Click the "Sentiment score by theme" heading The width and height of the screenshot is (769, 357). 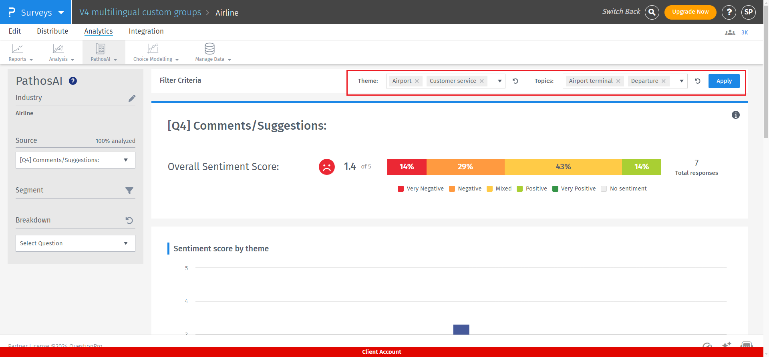(x=221, y=249)
